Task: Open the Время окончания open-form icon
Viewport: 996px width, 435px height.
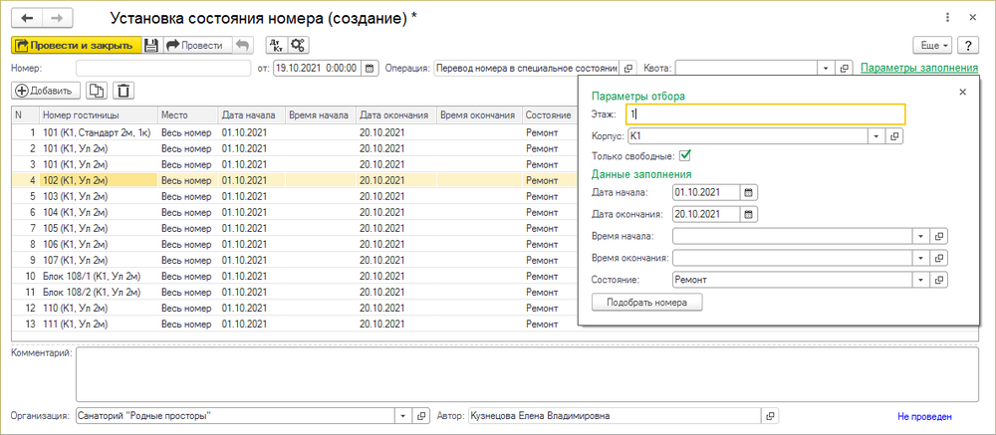Action: point(939,258)
